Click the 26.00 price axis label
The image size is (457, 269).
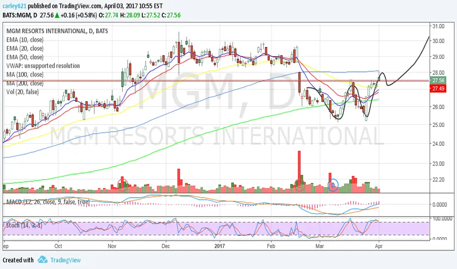click(438, 107)
